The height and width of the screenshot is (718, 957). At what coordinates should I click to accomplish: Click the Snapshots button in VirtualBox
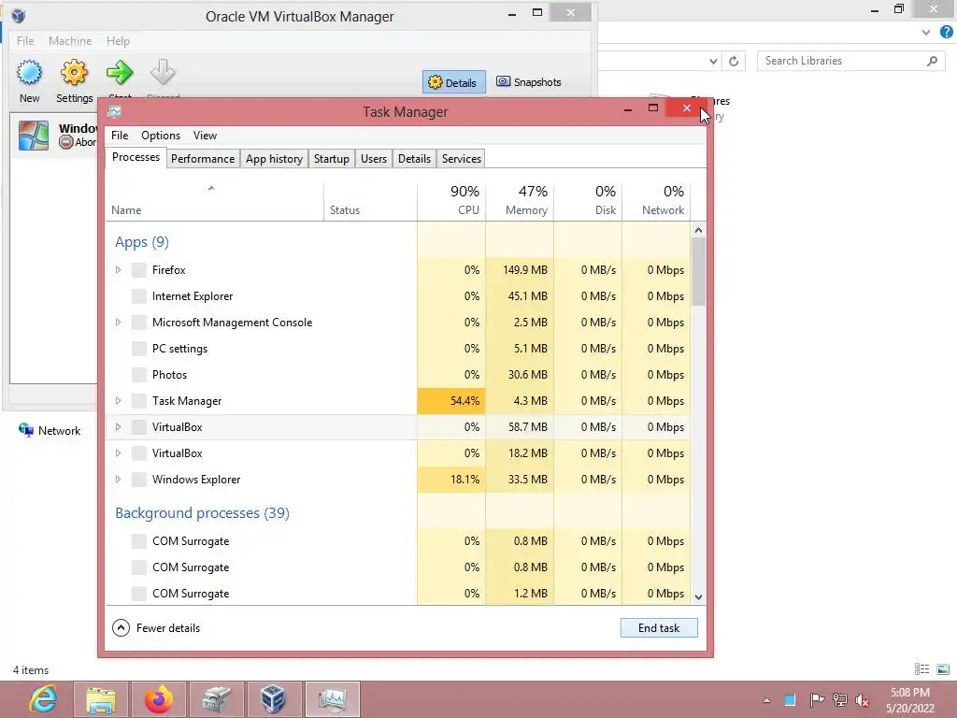click(529, 82)
